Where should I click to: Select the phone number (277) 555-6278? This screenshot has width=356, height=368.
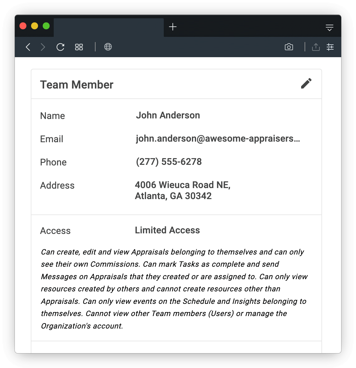[x=168, y=162]
